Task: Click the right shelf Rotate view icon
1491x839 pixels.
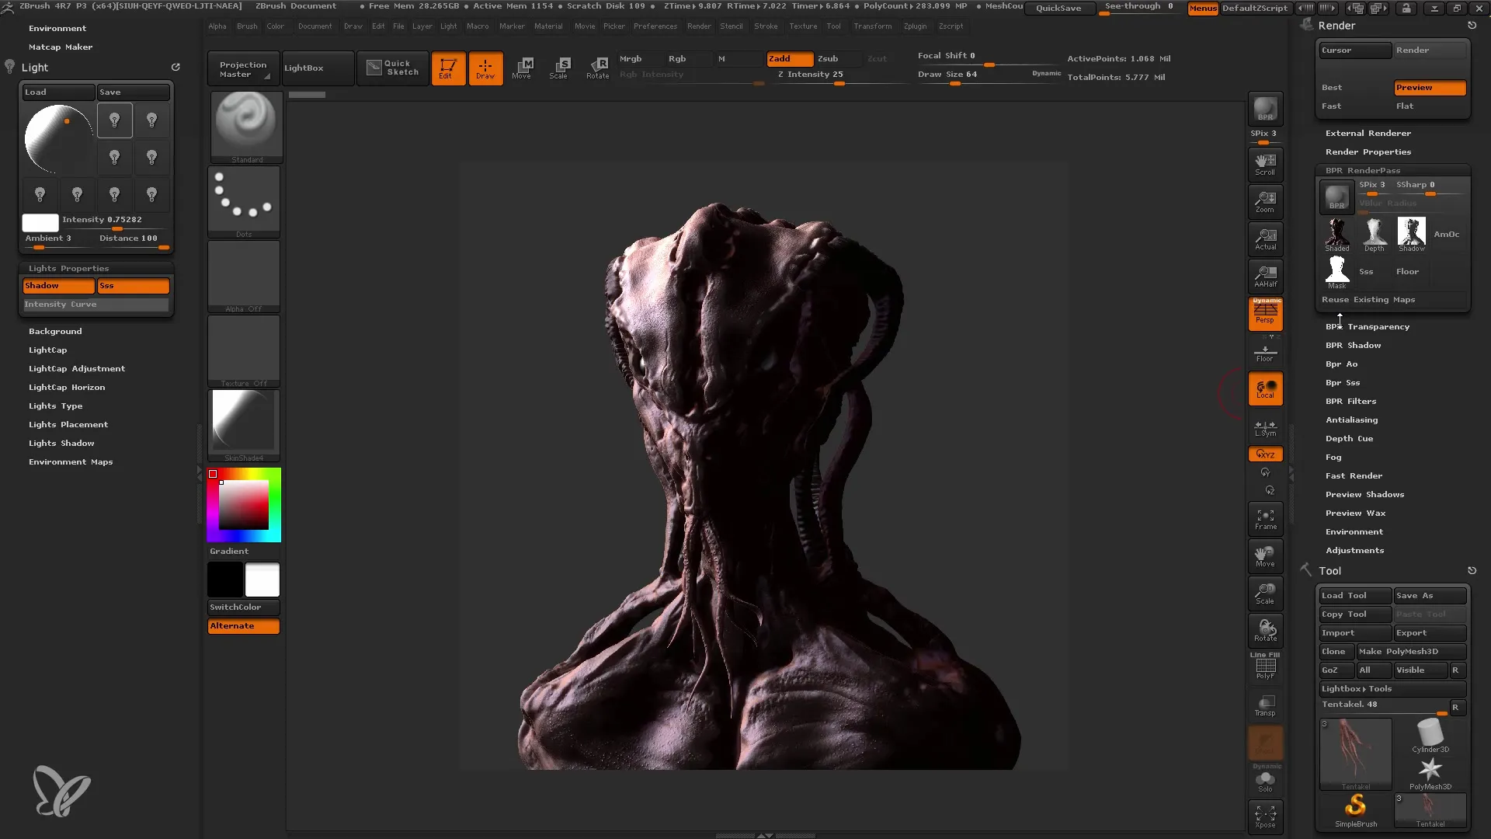Action: click(1265, 630)
